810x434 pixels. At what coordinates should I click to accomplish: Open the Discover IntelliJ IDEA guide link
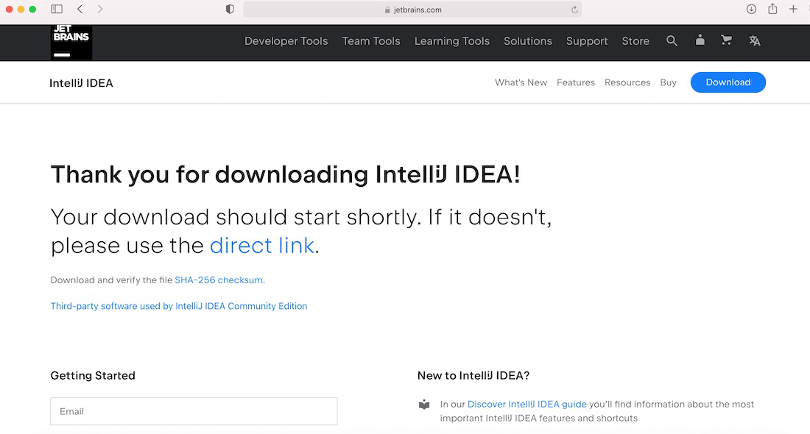point(527,404)
